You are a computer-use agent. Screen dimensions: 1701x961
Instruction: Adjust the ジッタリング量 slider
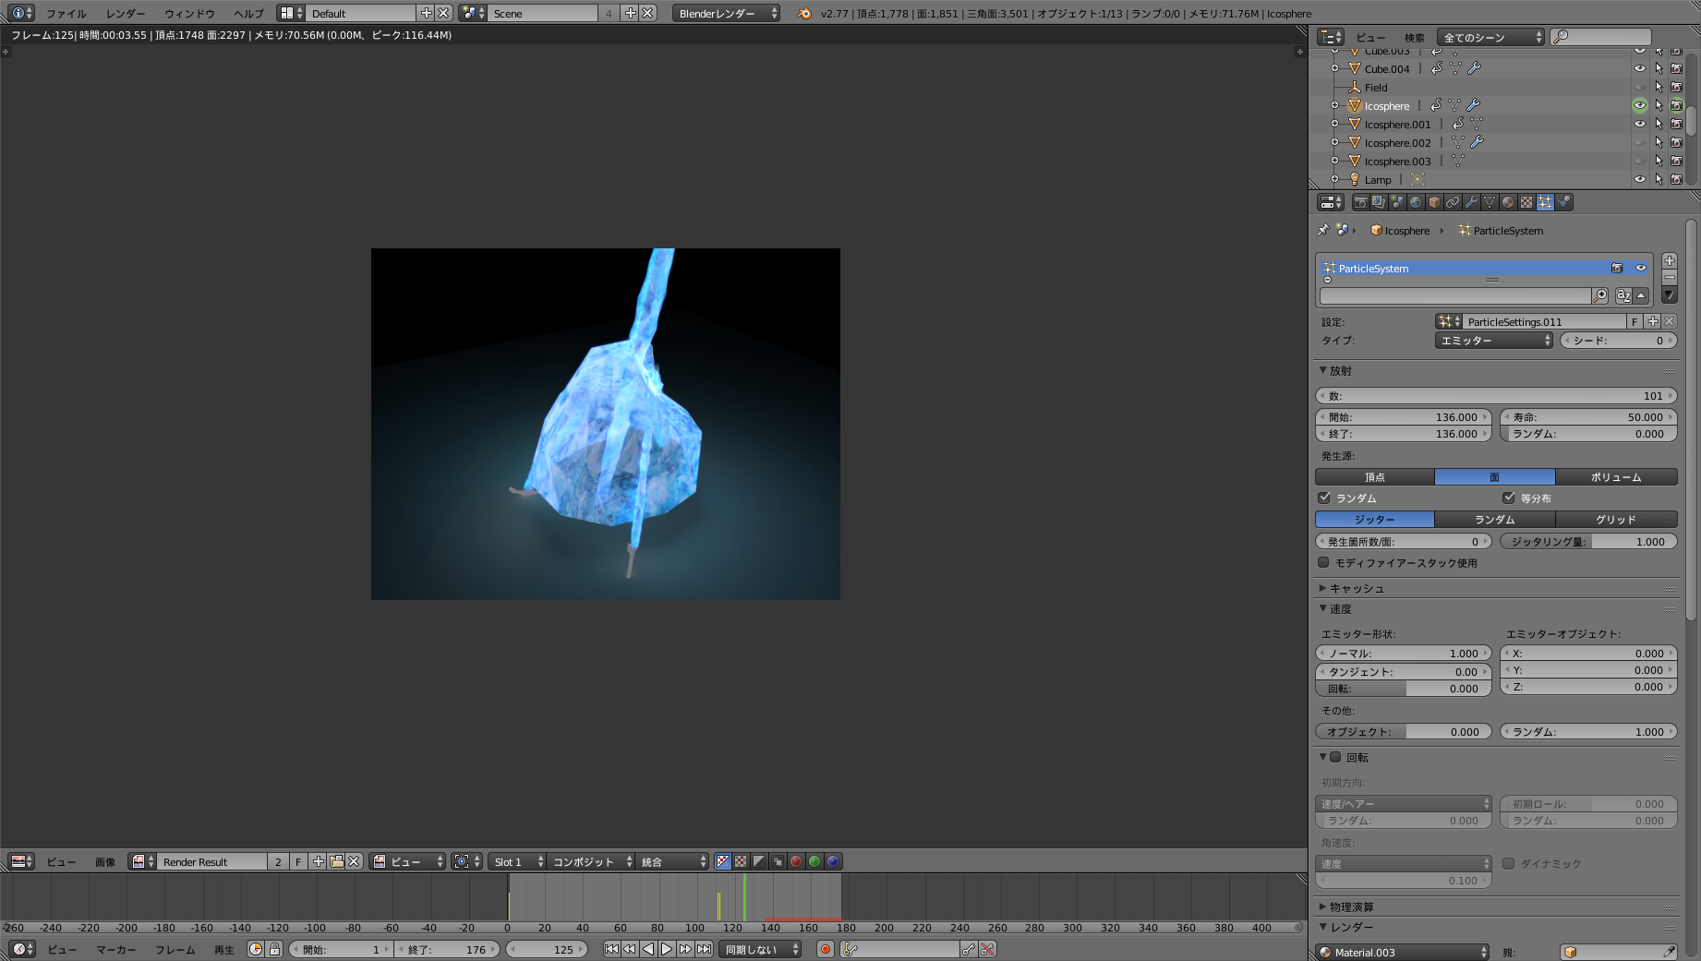1588,542
